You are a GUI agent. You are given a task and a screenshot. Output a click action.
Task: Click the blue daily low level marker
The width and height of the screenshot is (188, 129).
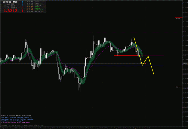click(x=179, y=86)
